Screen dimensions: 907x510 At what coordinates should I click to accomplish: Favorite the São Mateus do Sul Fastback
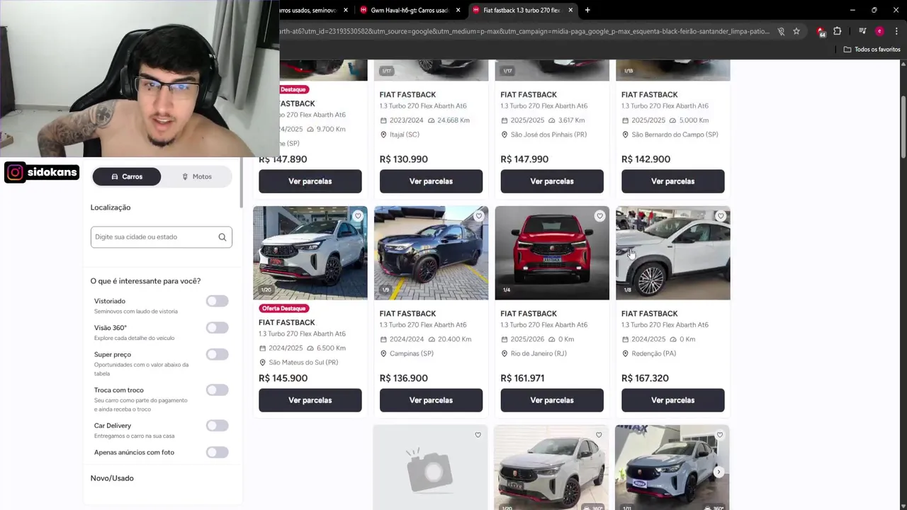pos(358,216)
